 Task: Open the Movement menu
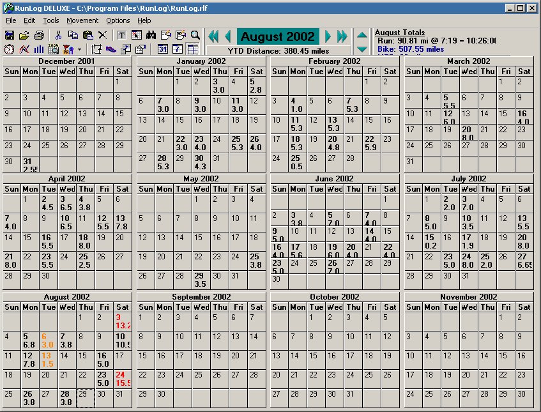tap(82, 20)
